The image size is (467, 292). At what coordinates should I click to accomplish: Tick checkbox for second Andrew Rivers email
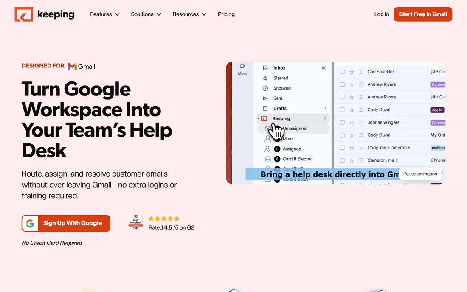click(342, 97)
